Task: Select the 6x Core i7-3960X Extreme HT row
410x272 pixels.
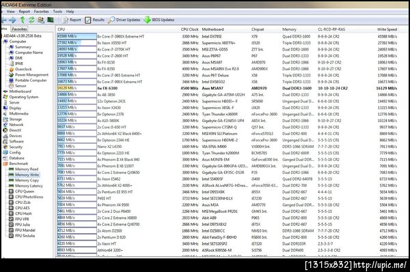Action: point(227,37)
